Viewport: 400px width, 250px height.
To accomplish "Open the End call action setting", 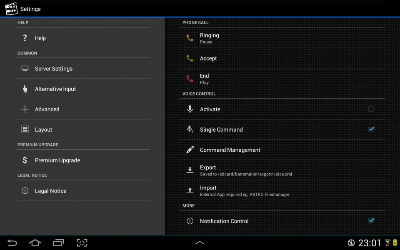I will point(282,79).
